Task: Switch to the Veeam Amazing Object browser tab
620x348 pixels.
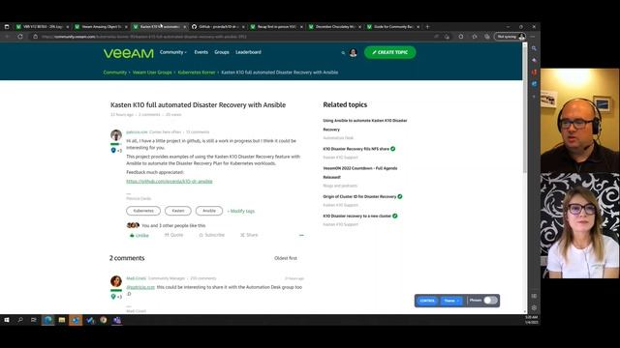Action: 101,26
